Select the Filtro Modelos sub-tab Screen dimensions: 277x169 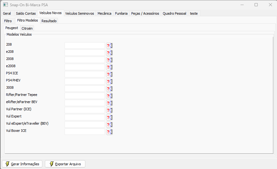pos(27,20)
